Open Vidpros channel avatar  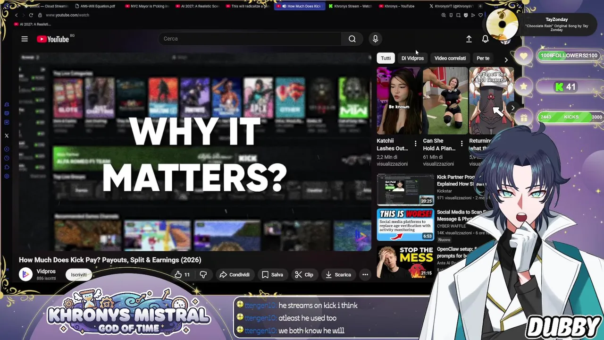tap(25, 274)
